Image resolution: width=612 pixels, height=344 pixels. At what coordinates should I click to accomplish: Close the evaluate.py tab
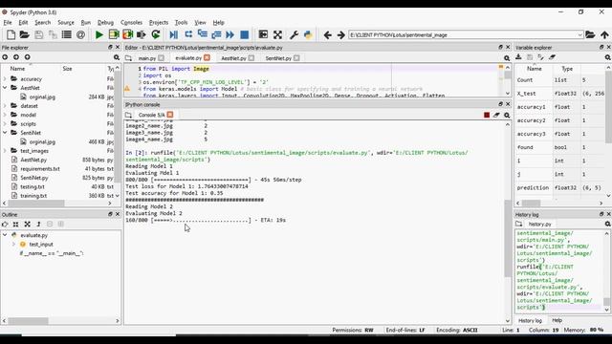click(207, 57)
